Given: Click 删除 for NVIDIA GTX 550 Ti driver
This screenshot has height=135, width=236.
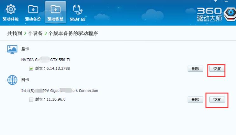Looking at the screenshot, I should tap(195, 69).
